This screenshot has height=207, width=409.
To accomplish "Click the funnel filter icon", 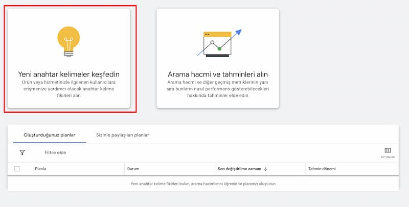I will [22, 152].
